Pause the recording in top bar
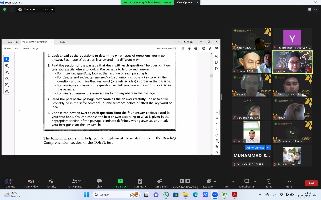The height and width of the screenshot is (200, 321). tap(46, 9)
